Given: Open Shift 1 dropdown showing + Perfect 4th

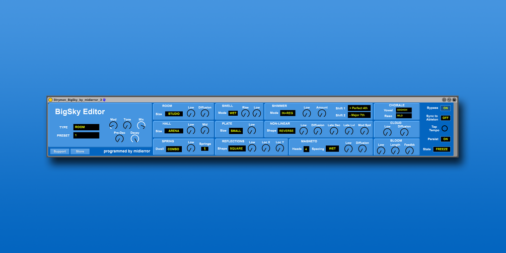Looking at the screenshot, I should click(x=359, y=108).
